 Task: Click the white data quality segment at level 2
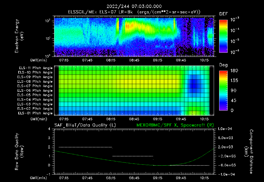click(85, 147)
